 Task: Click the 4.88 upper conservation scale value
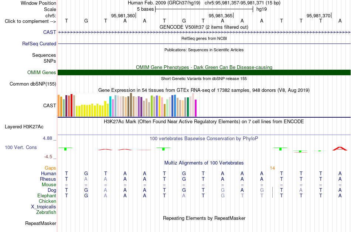tap(47, 138)
